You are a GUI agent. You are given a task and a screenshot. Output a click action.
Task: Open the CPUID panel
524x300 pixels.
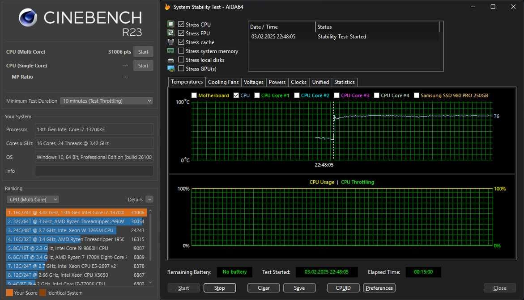click(343, 288)
